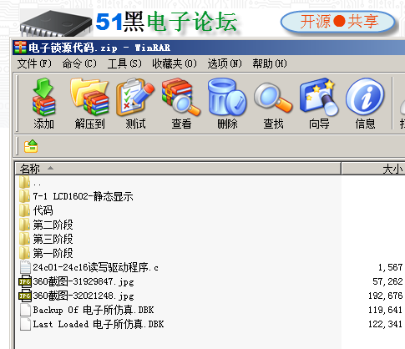Select folder icon of 7-1 LCD1602-静态显示
405x349 pixels.
25,196
